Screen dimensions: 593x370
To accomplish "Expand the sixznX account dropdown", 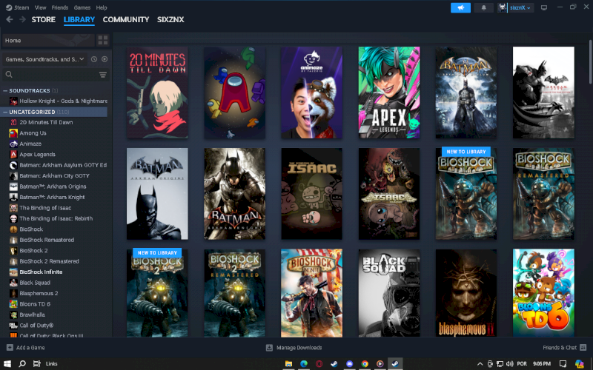I will click(517, 7).
